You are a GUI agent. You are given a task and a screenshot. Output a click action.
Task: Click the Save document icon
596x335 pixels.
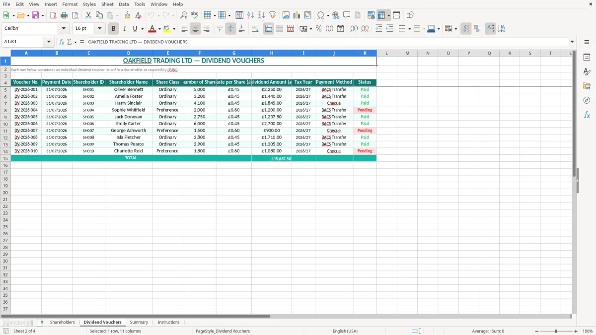tap(35, 15)
